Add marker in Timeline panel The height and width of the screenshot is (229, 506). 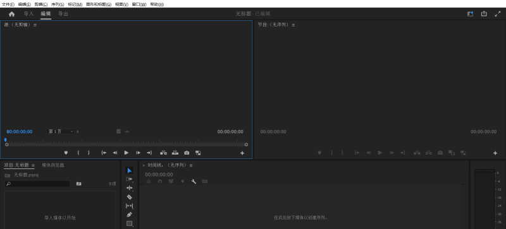click(x=182, y=181)
